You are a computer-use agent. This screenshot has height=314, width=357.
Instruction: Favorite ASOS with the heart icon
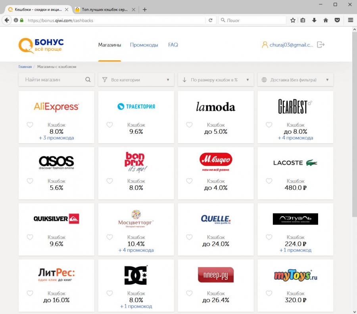coord(30,181)
